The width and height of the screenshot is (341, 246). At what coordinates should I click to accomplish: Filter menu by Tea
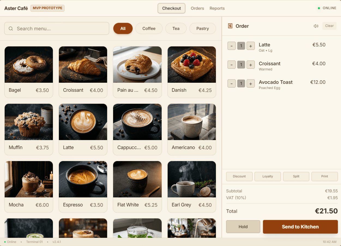(176, 28)
